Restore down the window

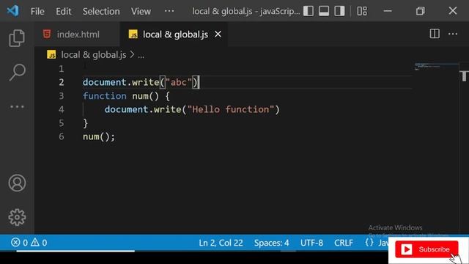(x=420, y=11)
